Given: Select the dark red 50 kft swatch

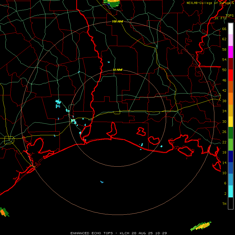Looking at the screenshot, I should (x=231, y=64).
